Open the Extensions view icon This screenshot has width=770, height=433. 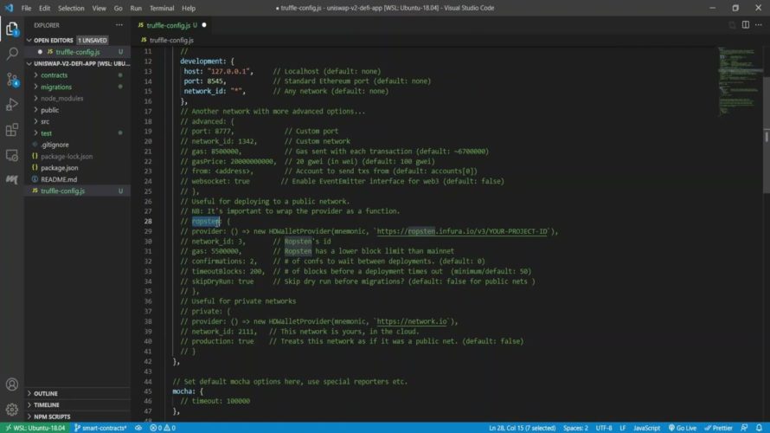point(12,130)
